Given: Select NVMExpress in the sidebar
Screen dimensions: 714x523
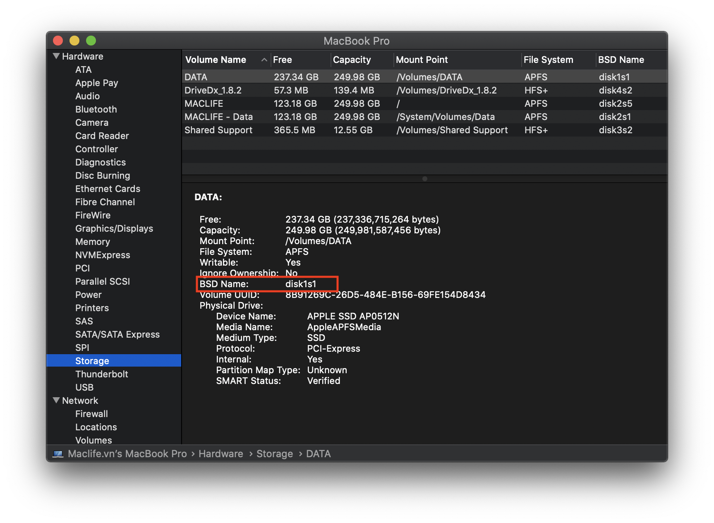Looking at the screenshot, I should pyautogui.click(x=103, y=255).
